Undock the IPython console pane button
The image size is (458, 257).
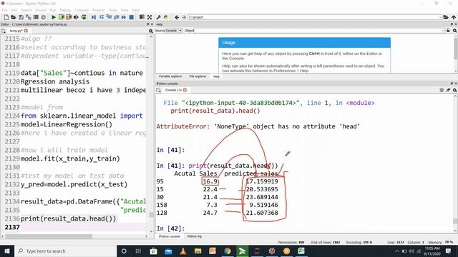[452, 84]
